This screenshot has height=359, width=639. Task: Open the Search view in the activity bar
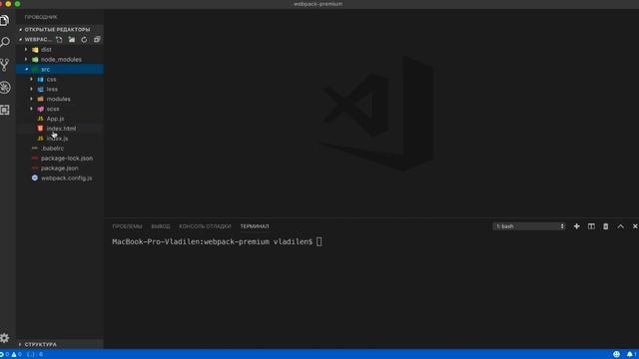pyautogui.click(x=5, y=42)
